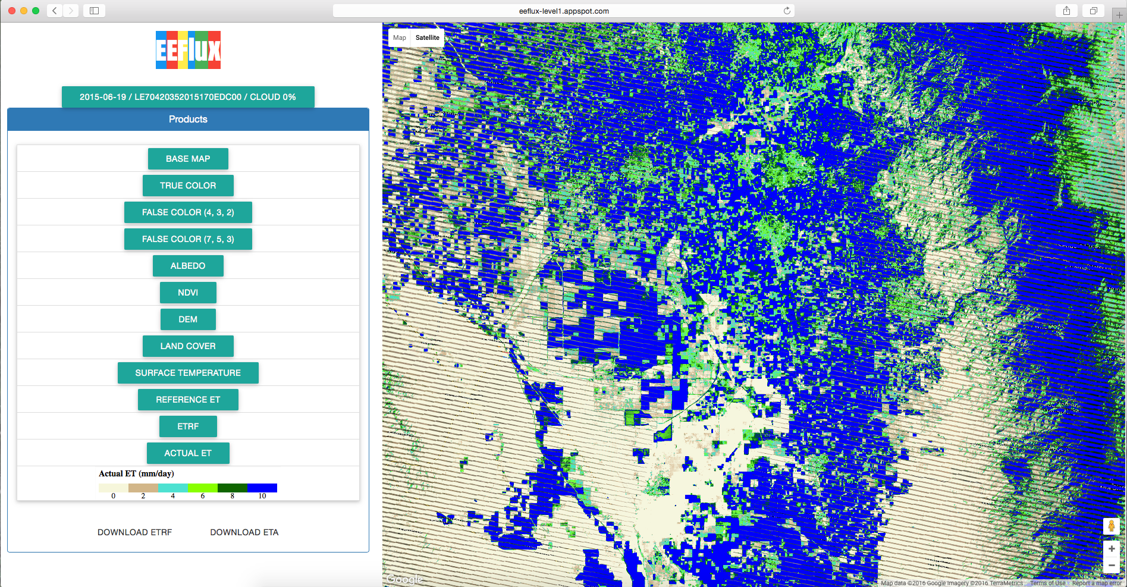Click the DOWNLOAD ETA link
This screenshot has height=587, width=1127.
244,532
